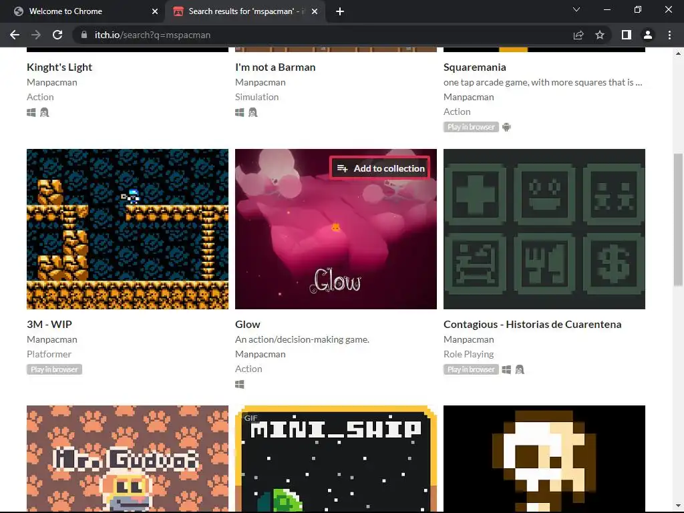684x513 pixels.
Task: Click the MINI_SHIP GIF thumbnail
Action: [336, 458]
